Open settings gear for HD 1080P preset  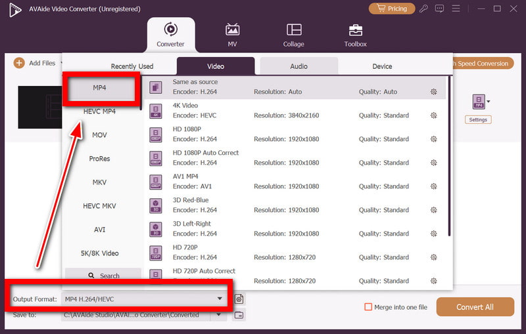click(433, 139)
